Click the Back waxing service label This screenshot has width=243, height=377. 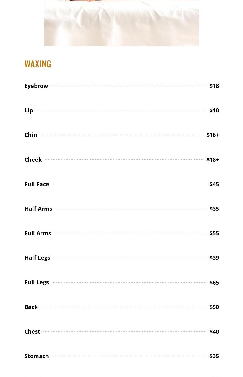[31, 307]
